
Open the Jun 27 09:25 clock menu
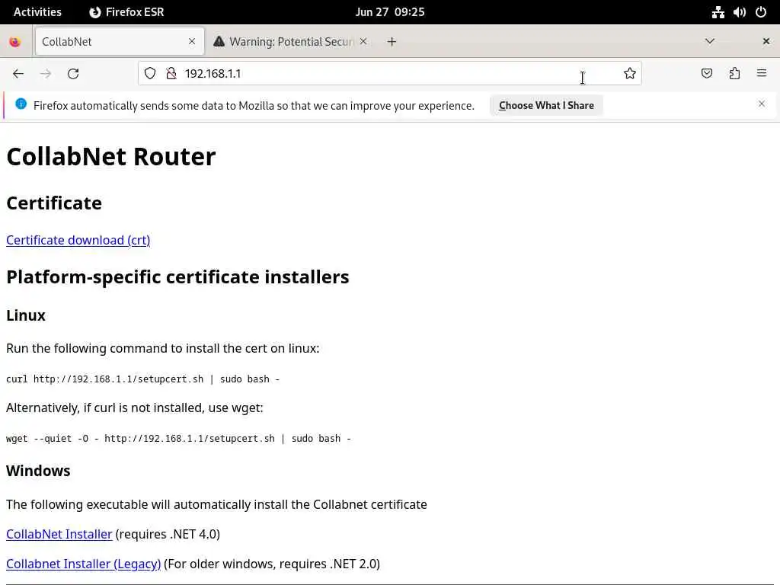tap(390, 12)
